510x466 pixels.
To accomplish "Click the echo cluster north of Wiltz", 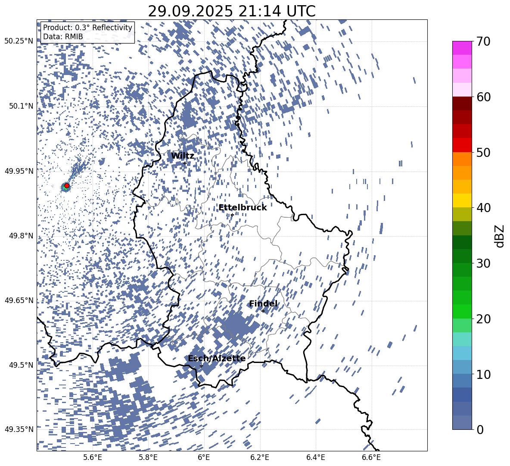I will (188, 116).
